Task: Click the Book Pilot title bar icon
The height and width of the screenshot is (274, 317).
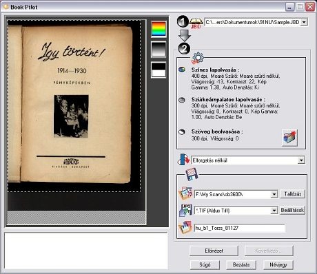Action: click(6, 7)
